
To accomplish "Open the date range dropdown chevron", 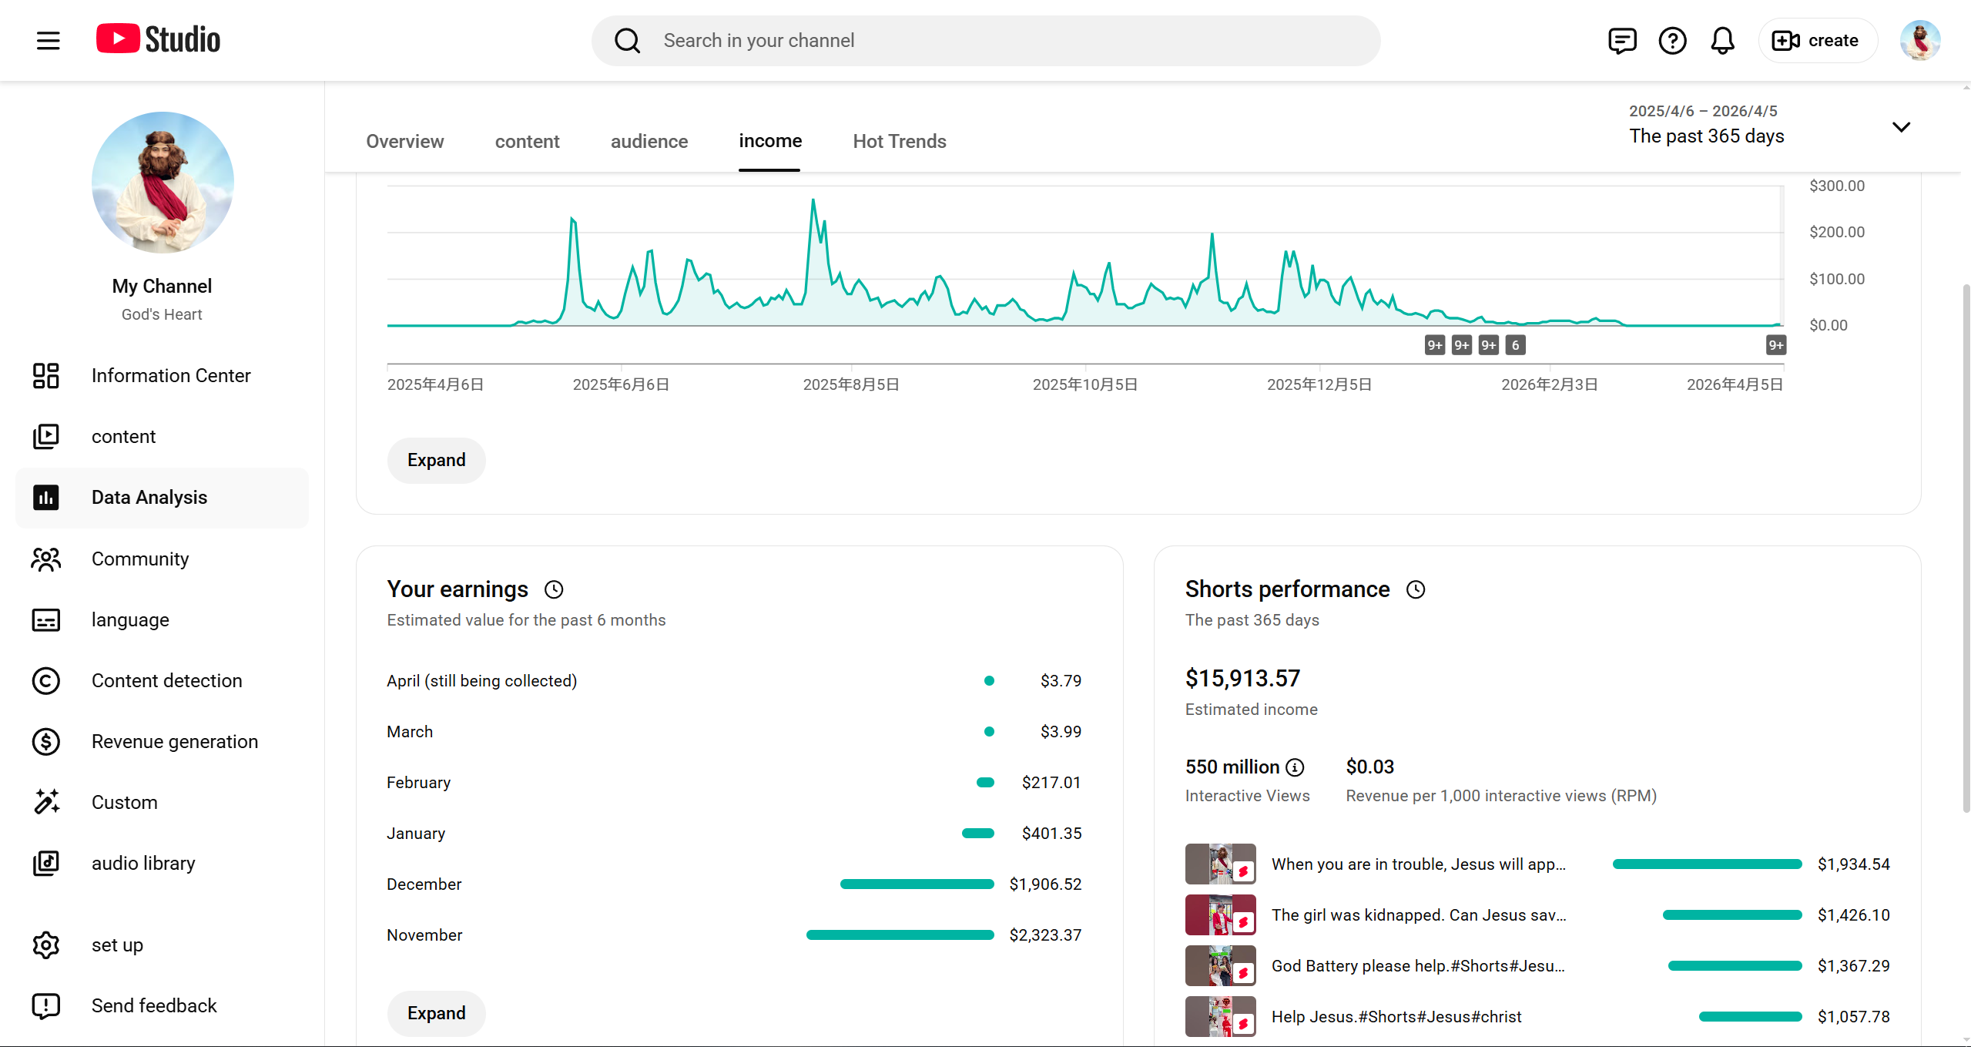I will [1901, 127].
